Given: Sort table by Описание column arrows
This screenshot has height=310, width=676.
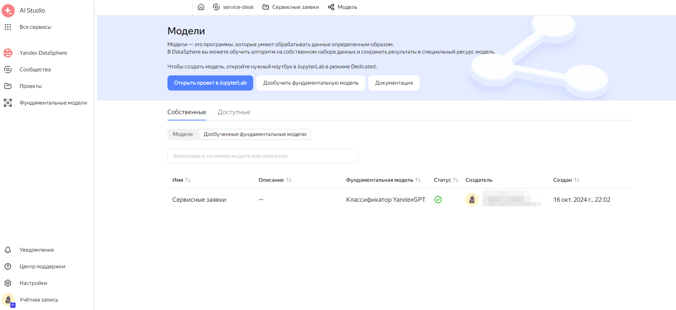Looking at the screenshot, I should [x=289, y=180].
